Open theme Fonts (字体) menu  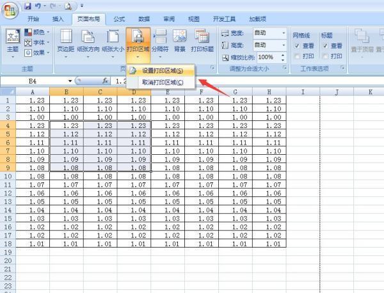36,43
